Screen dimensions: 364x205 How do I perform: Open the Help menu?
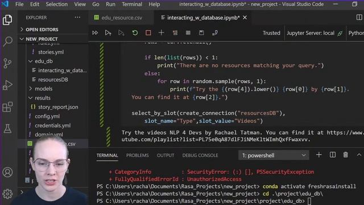coord(154,4)
